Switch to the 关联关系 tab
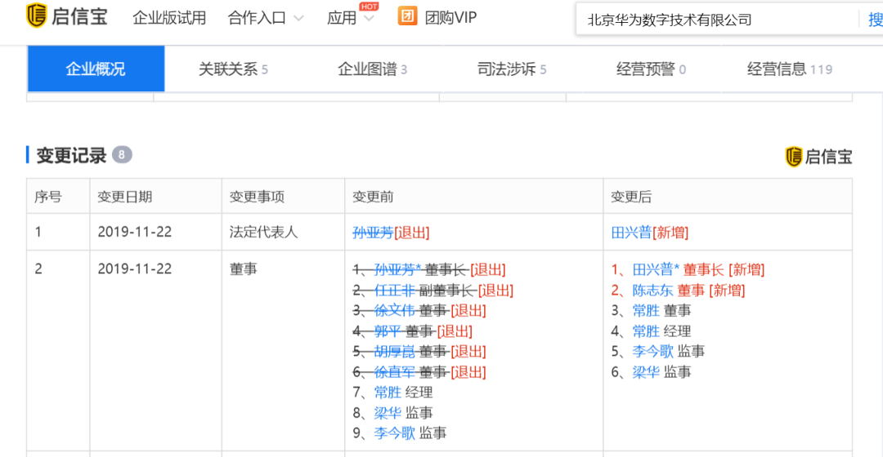Viewport: 883px width, 457px height. pos(233,69)
